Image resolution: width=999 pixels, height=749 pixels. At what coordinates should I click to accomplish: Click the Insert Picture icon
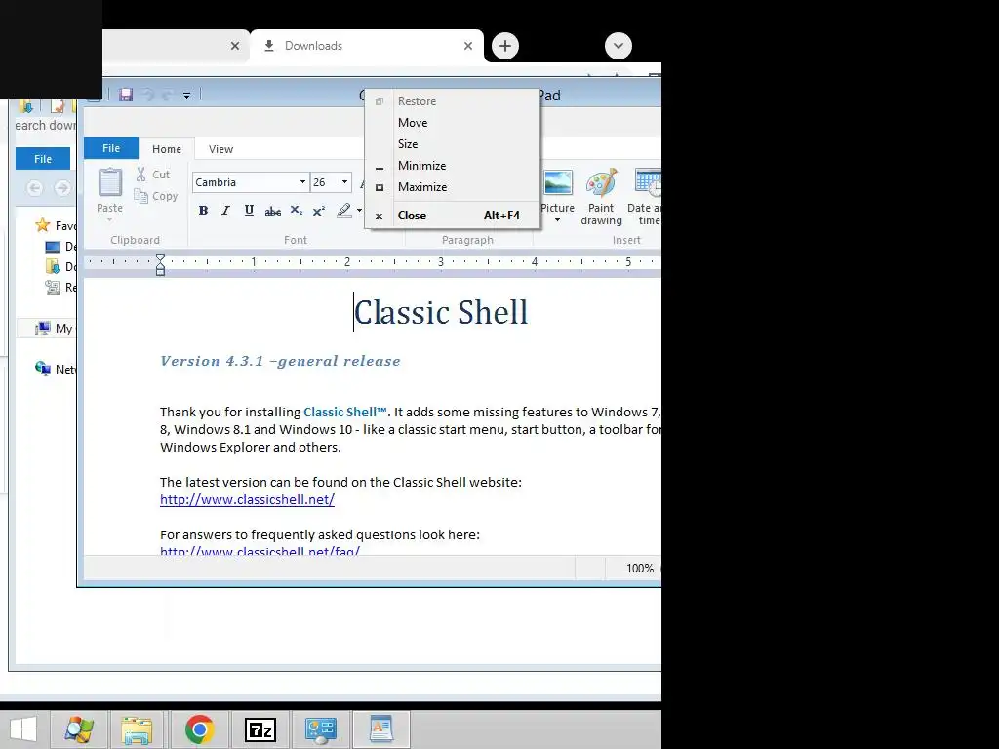point(557,183)
